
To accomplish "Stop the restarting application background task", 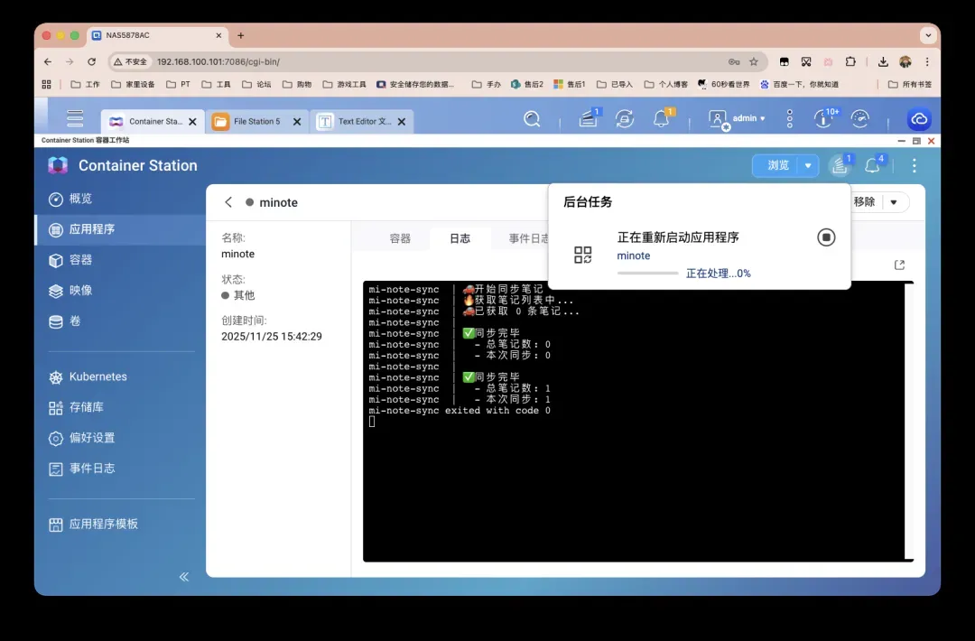I will tap(826, 237).
